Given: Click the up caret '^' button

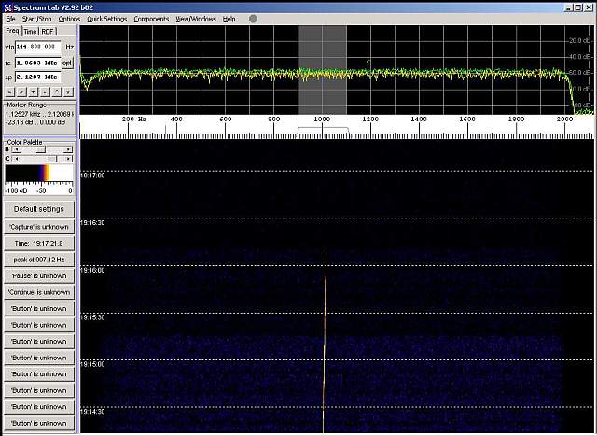Looking at the screenshot, I should coord(56,92).
